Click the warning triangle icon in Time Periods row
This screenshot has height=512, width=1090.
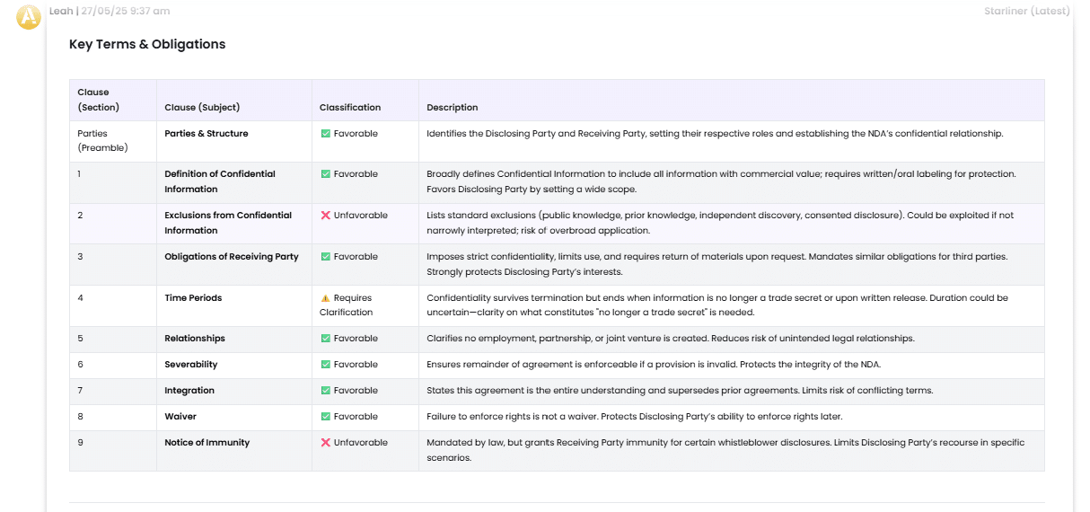(326, 298)
